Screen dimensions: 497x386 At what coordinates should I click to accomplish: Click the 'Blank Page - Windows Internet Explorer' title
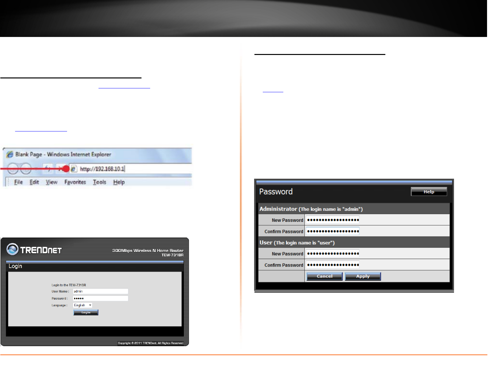pos(63,154)
